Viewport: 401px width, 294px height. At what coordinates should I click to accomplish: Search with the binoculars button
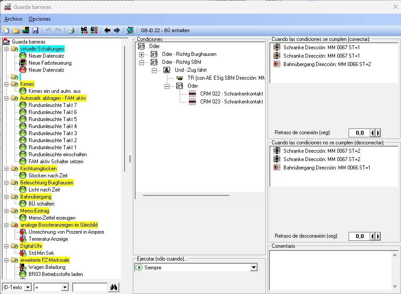pos(114,287)
